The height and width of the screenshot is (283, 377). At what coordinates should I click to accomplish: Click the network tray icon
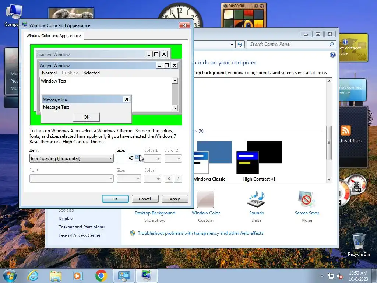point(331,276)
